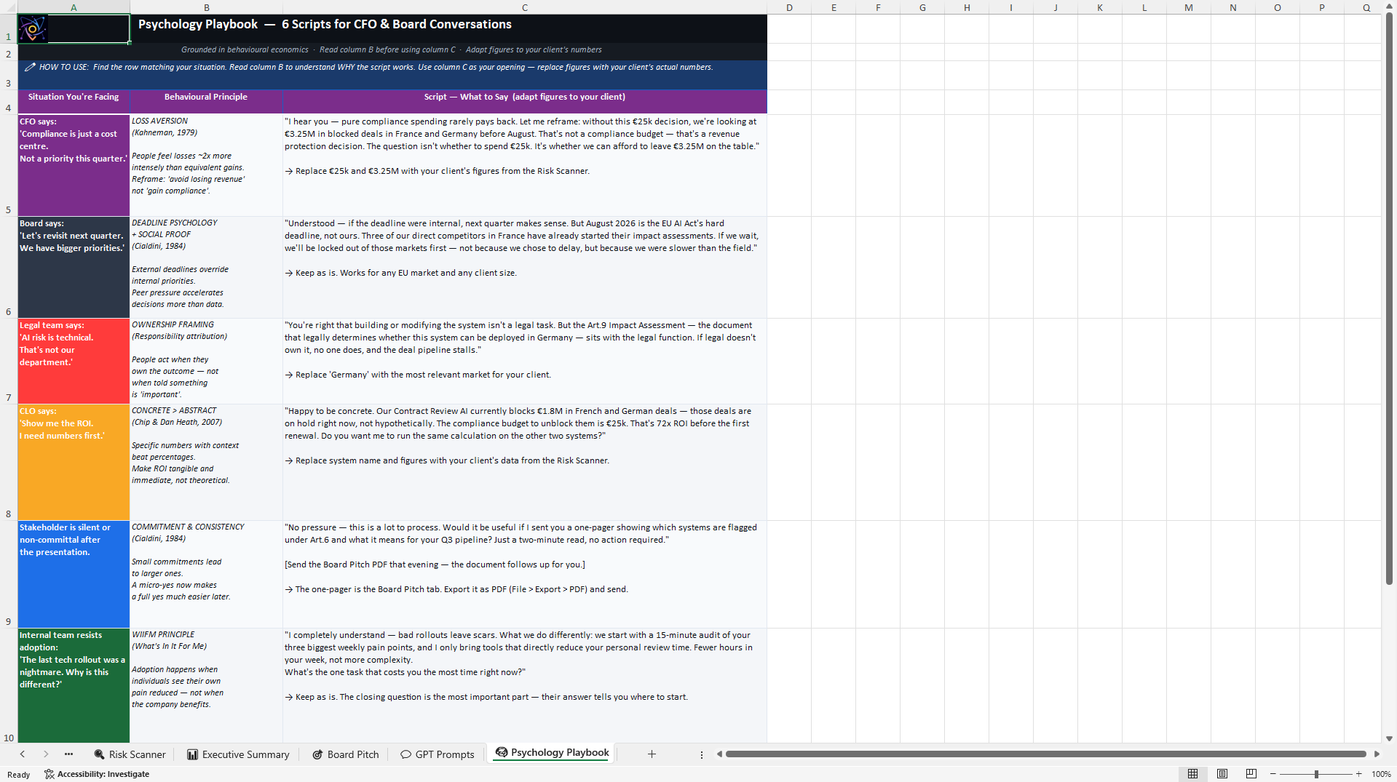Select script cell starting 'No pressure'

point(525,574)
